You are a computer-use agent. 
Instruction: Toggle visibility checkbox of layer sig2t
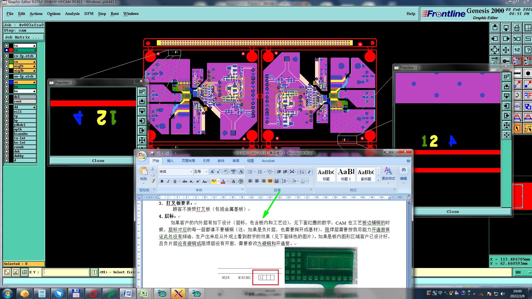point(7,66)
